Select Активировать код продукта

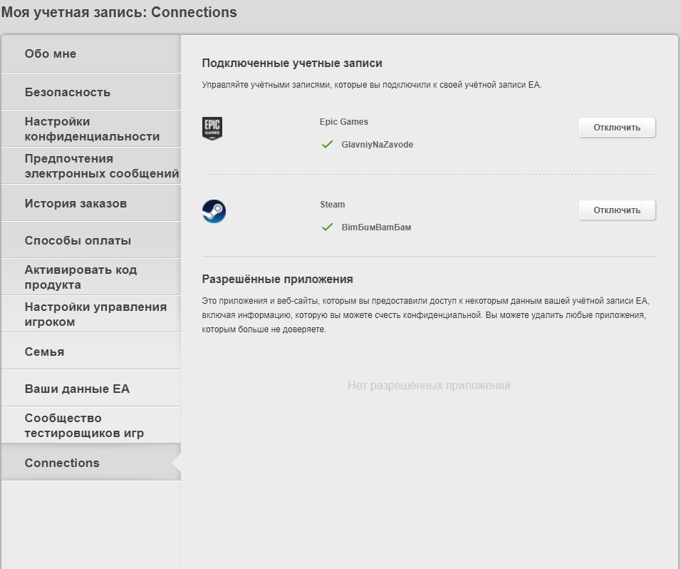click(91, 277)
